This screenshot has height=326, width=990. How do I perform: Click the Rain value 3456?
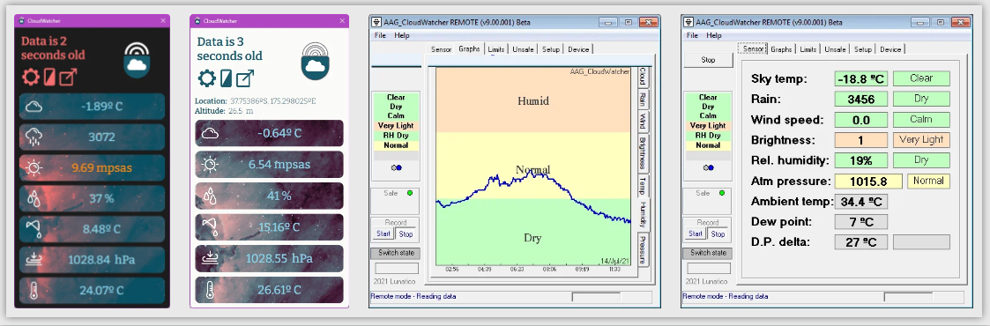[x=860, y=99]
